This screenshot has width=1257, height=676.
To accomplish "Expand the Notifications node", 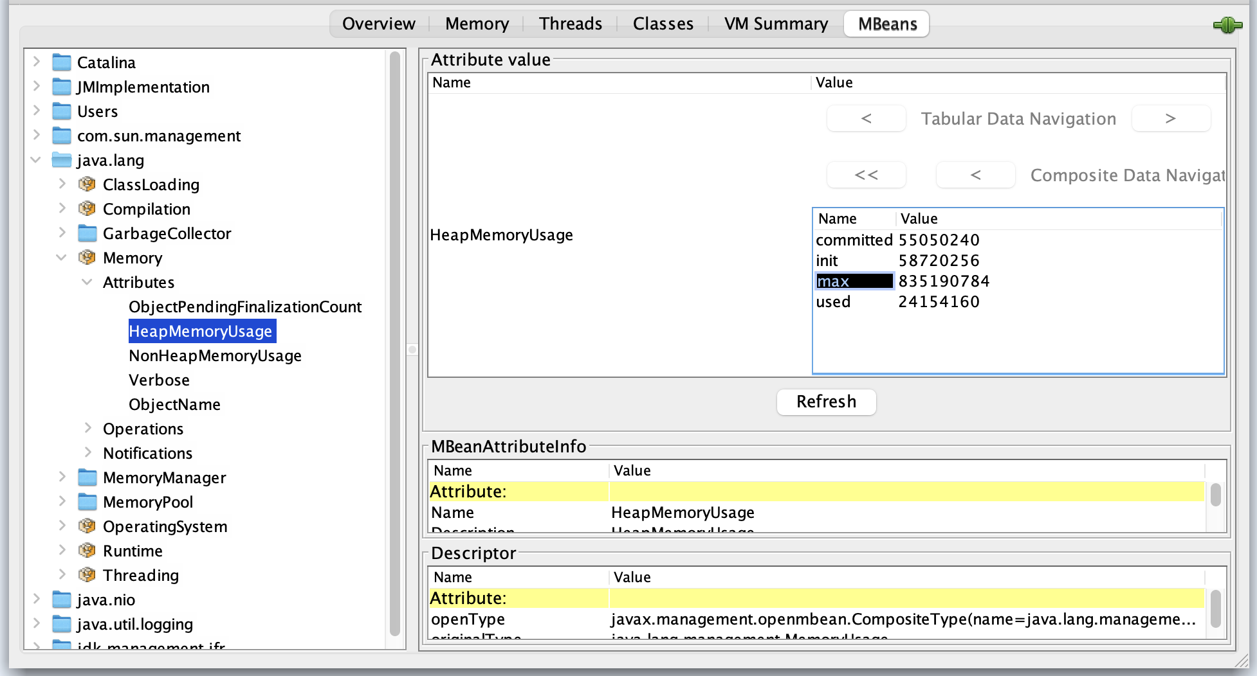I will coord(88,453).
